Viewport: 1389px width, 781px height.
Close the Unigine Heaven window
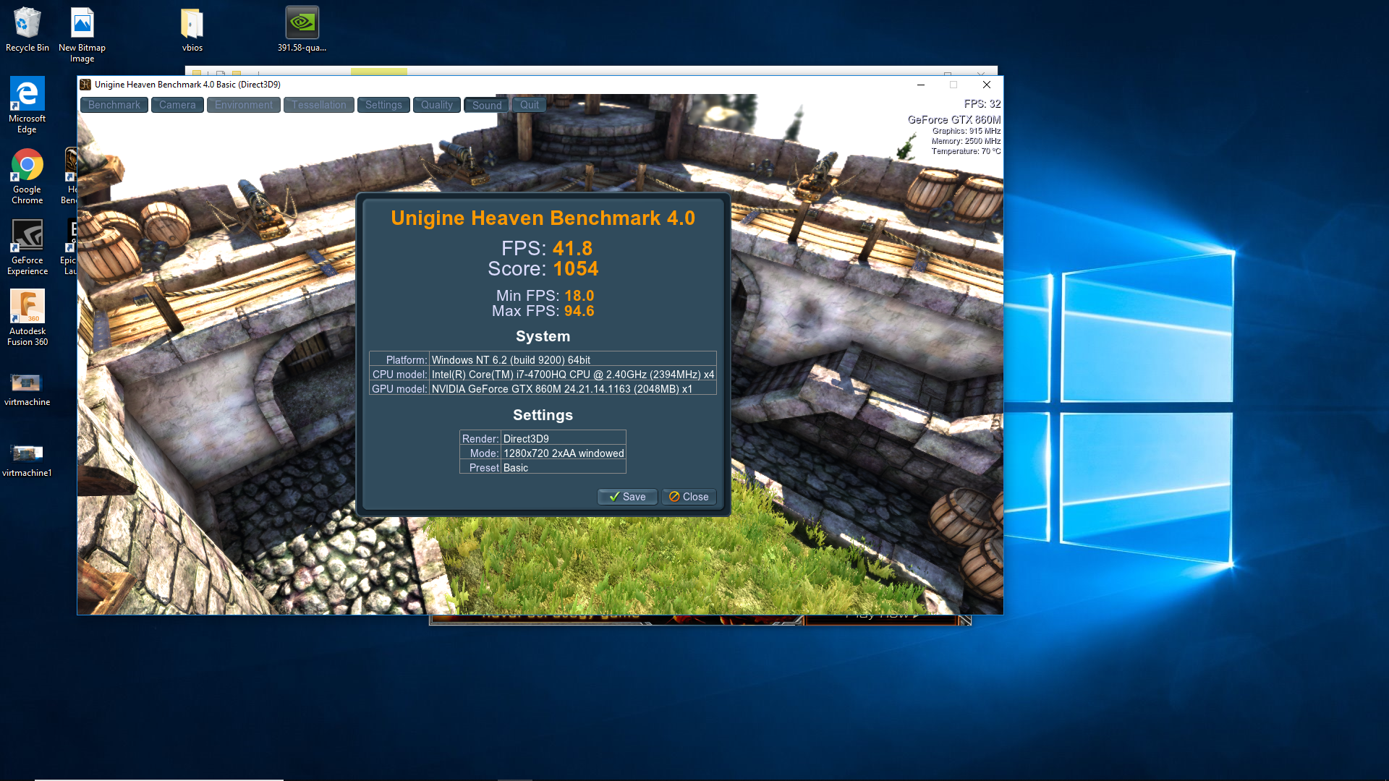tap(986, 85)
